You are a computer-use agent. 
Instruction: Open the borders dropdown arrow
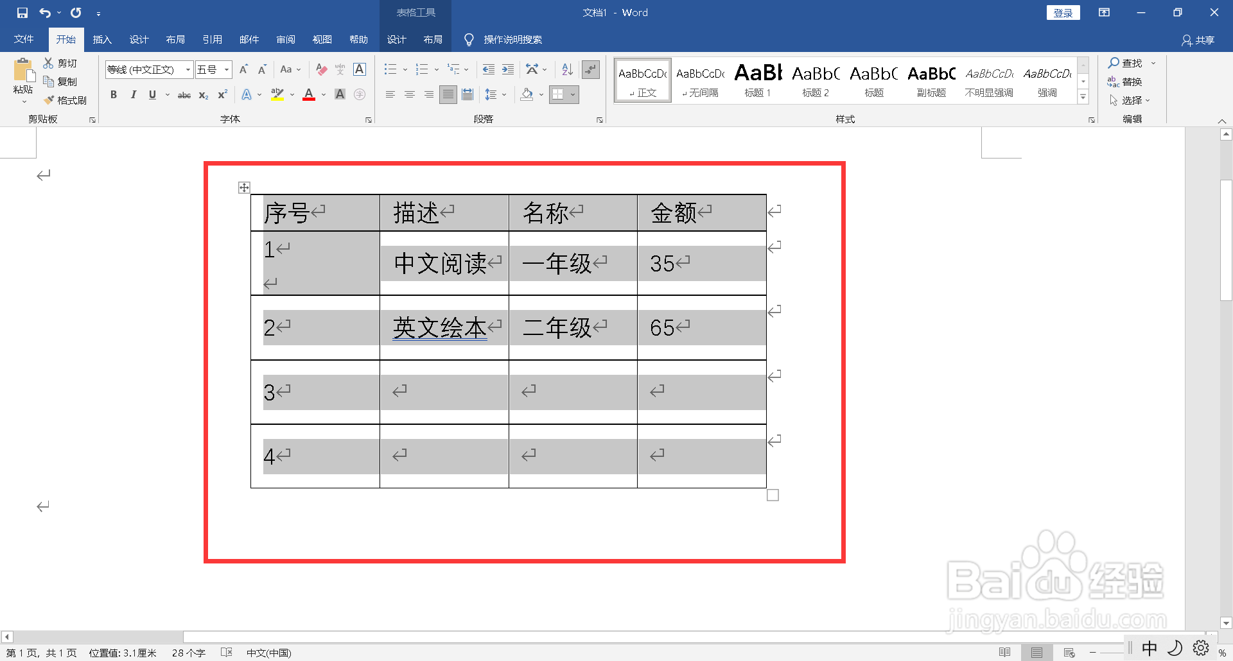pyautogui.click(x=573, y=94)
